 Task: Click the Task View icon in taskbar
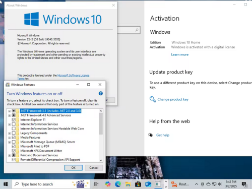[x=96, y=184]
